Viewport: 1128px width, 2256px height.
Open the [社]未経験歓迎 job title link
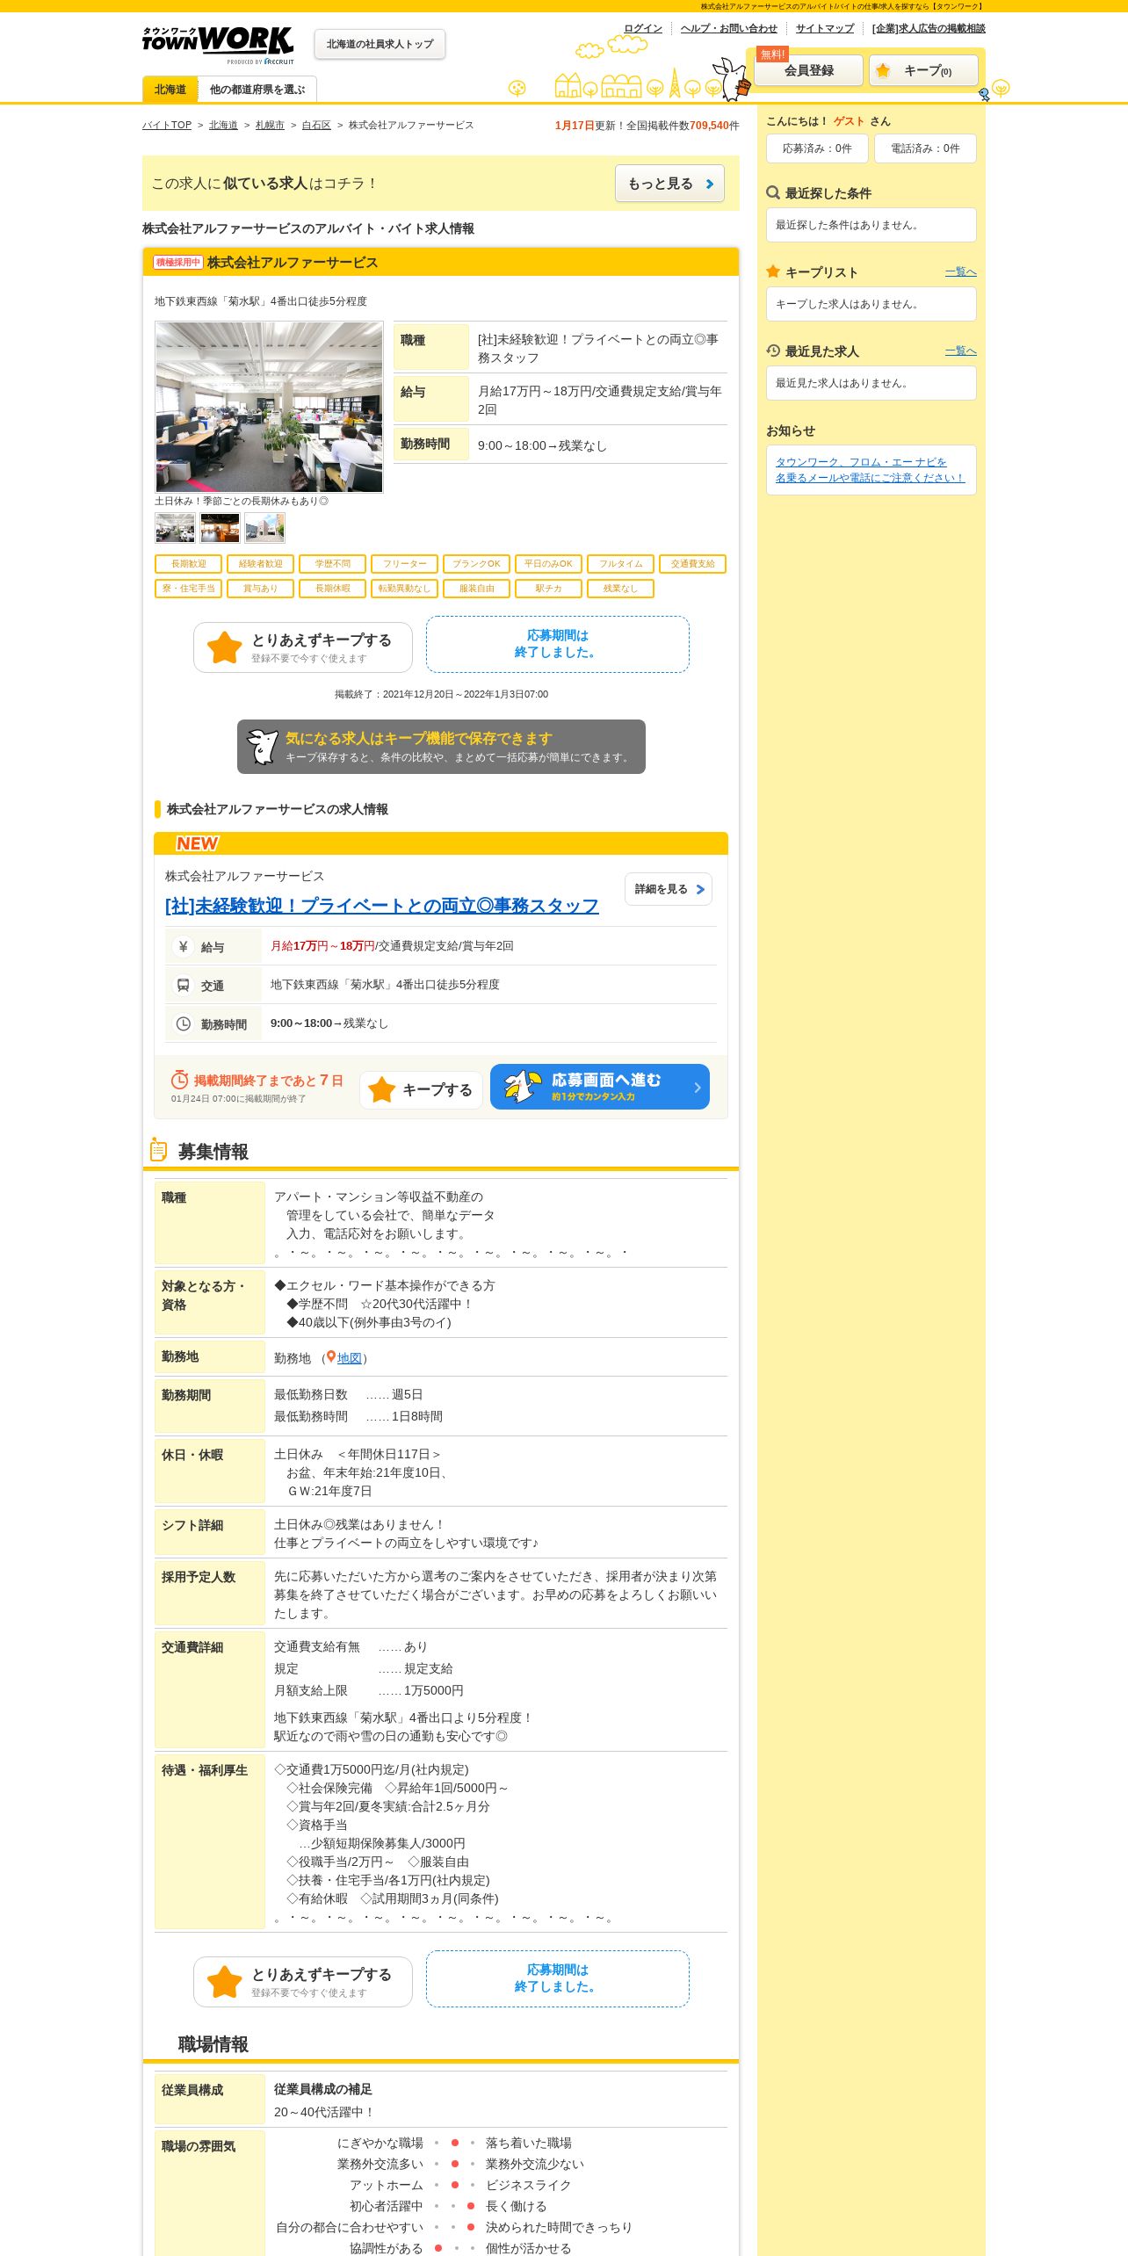(x=382, y=906)
